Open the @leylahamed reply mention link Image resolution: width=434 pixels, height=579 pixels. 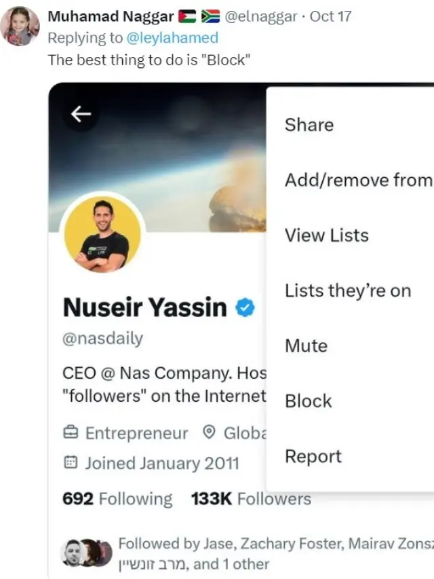172,37
